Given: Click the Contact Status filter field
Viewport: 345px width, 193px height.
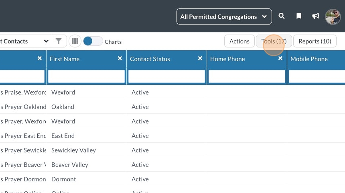Looking at the screenshot, I should (x=166, y=76).
